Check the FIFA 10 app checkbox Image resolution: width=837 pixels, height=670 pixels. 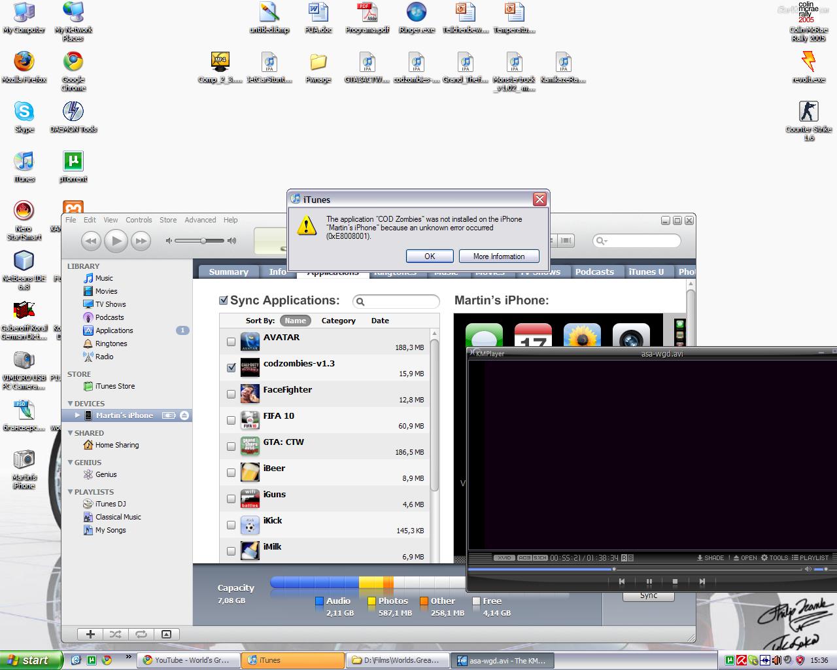click(231, 420)
